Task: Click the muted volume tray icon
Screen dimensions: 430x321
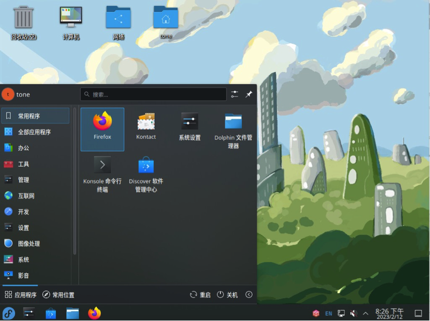Action: [353, 314]
